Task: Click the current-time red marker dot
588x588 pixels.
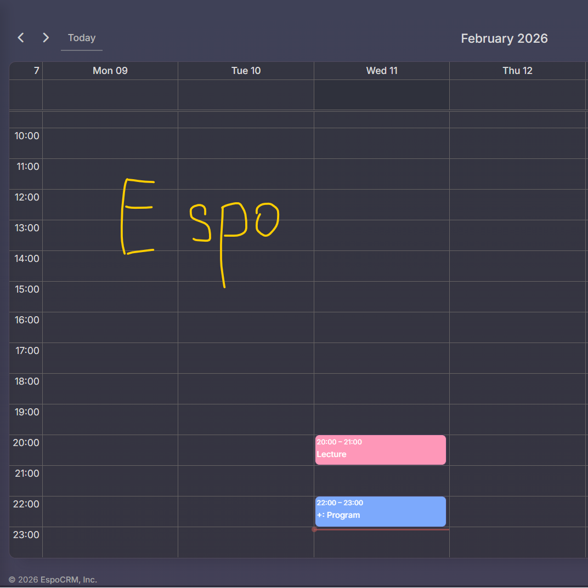Action: point(314,529)
